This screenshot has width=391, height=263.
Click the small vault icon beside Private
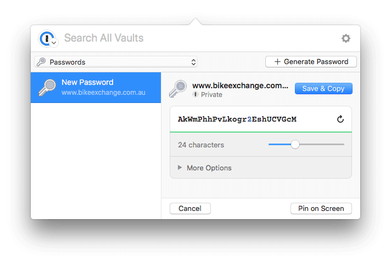tap(195, 94)
